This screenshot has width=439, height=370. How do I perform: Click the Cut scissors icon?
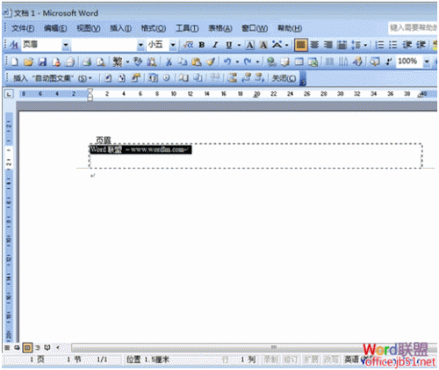169,62
